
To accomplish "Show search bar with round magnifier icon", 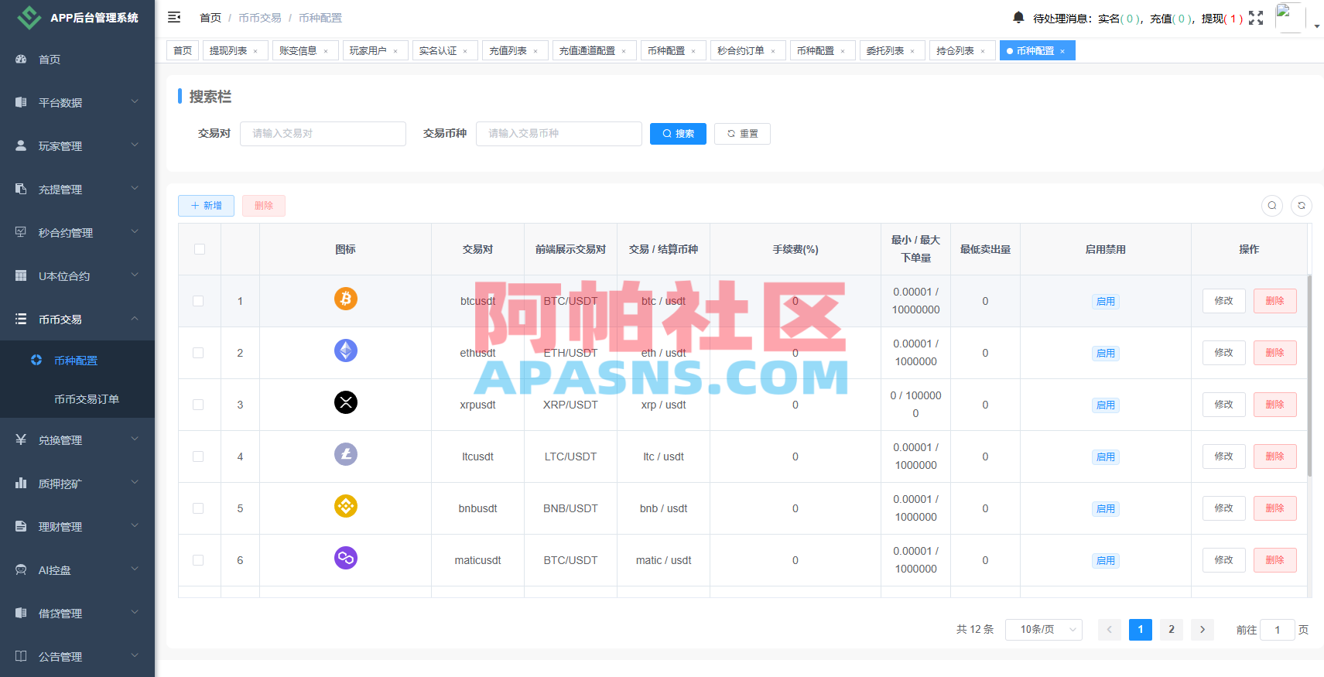I will (1272, 205).
